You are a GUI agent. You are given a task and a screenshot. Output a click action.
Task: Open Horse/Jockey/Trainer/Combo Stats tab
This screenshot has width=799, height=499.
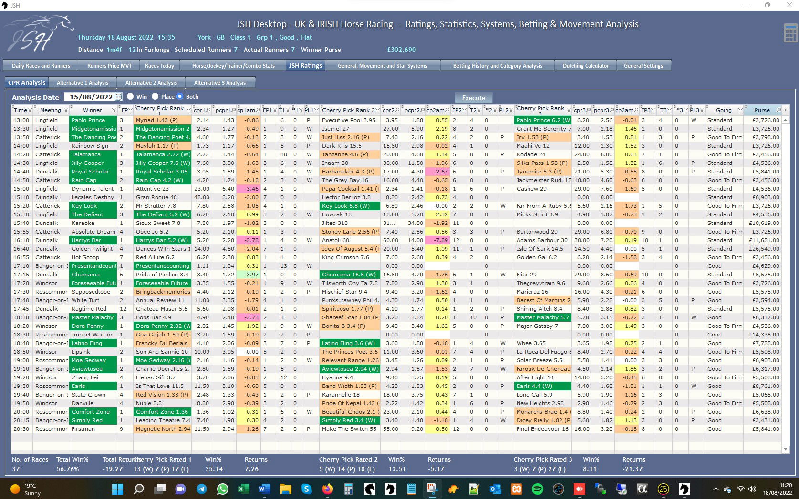(x=233, y=66)
